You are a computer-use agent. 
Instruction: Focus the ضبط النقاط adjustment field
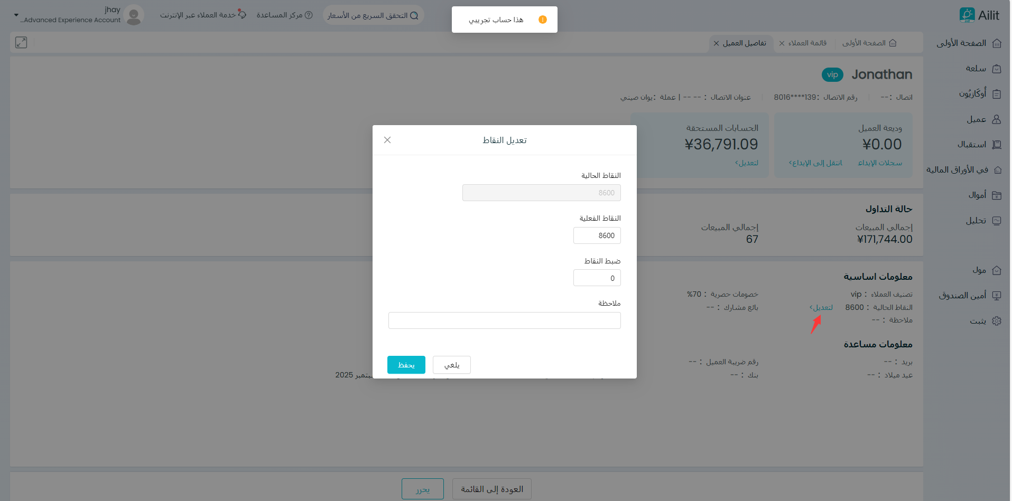tap(597, 278)
